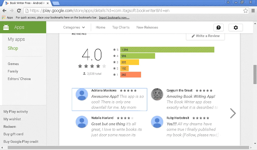257x150 pixels.
Task: Open My wishlist
Action: (x=12, y=119)
